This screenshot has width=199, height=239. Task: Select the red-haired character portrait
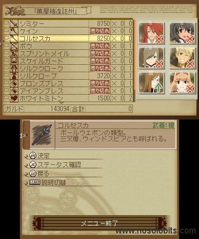pos(151,33)
